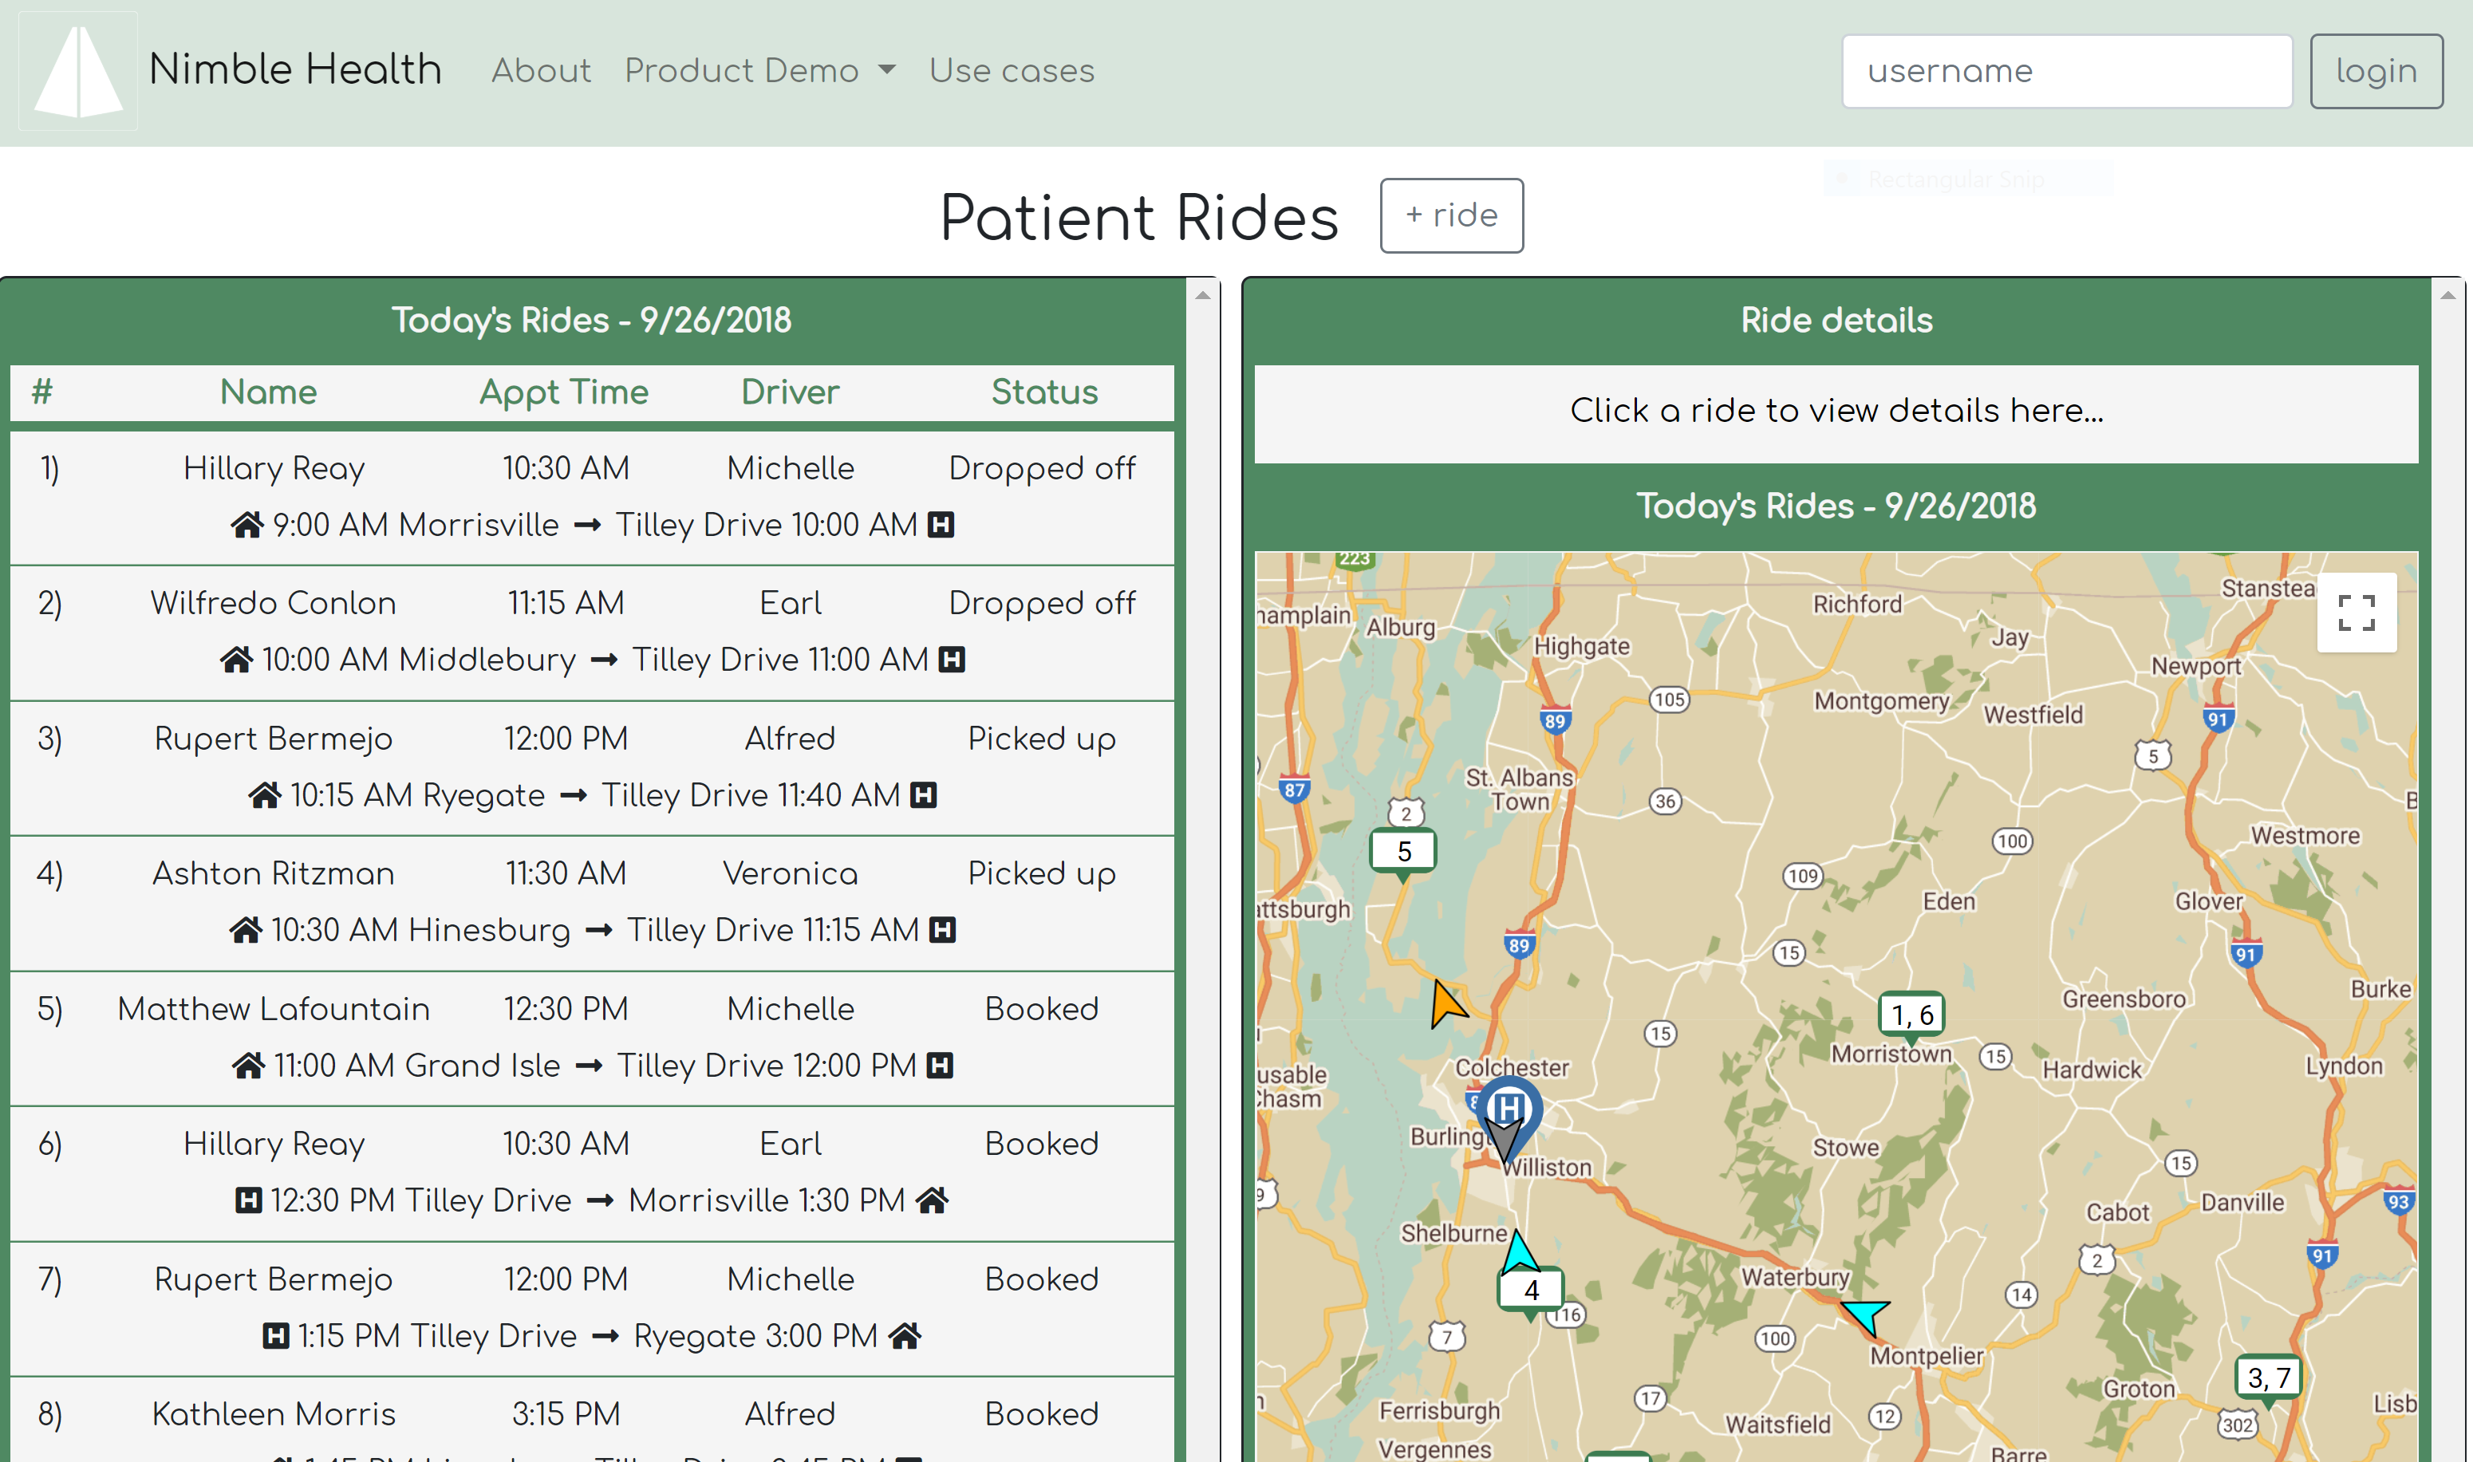Click map marker 3, 7 near Montpelier
Image resolution: width=2473 pixels, height=1462 pixels.
[2269, 1377]
